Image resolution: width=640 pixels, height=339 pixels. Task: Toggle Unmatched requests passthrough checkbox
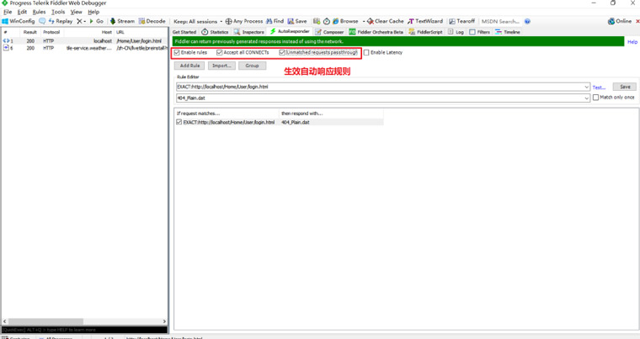[x=282, y=52]
